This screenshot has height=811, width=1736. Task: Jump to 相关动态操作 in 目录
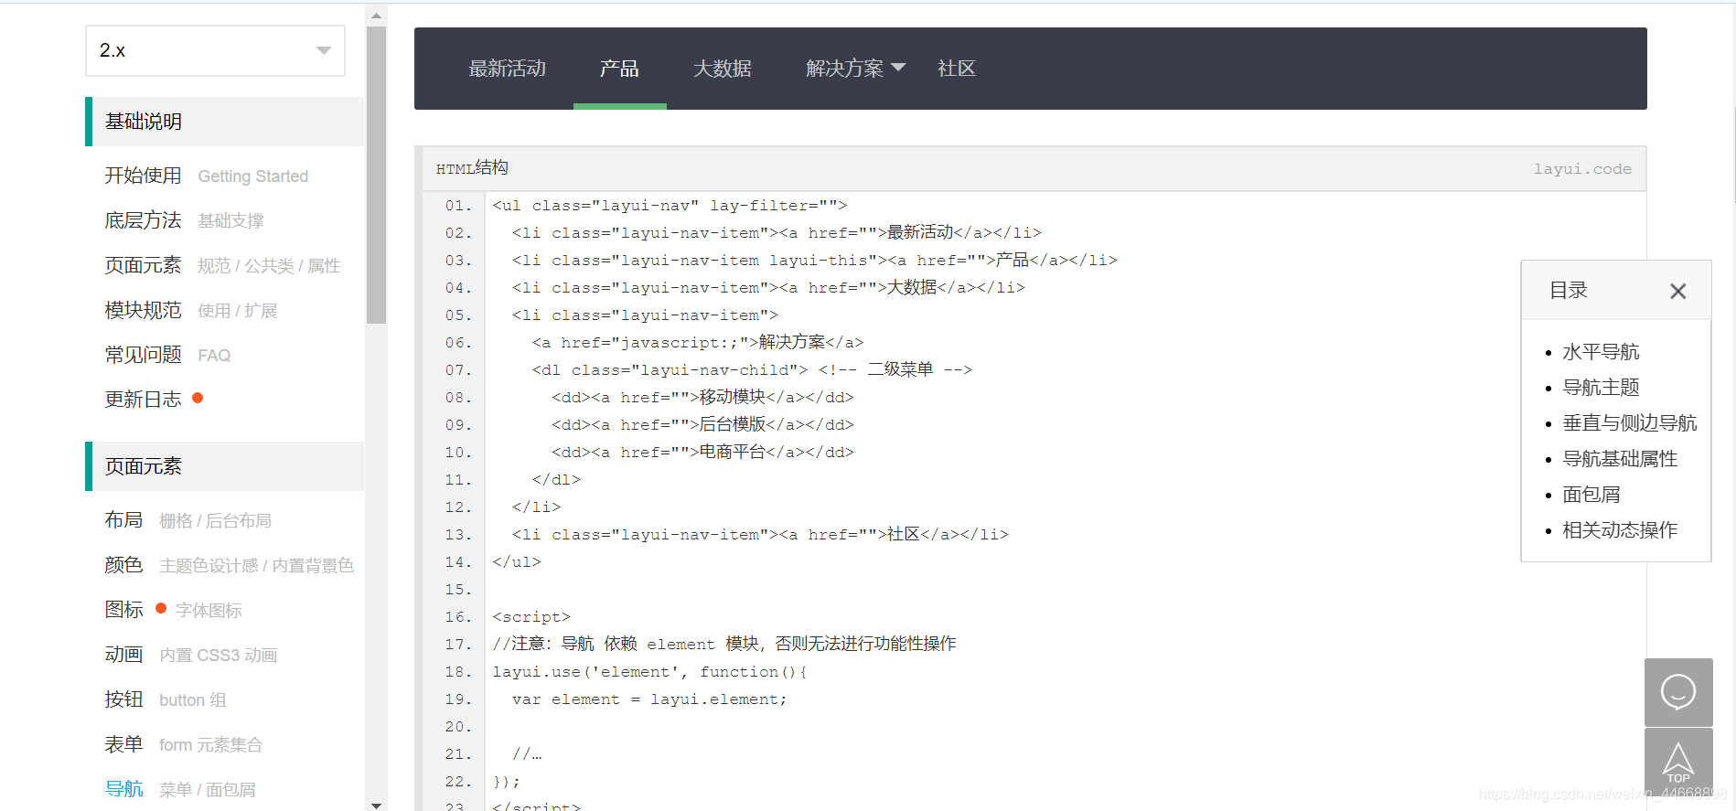coord(1620,530)
